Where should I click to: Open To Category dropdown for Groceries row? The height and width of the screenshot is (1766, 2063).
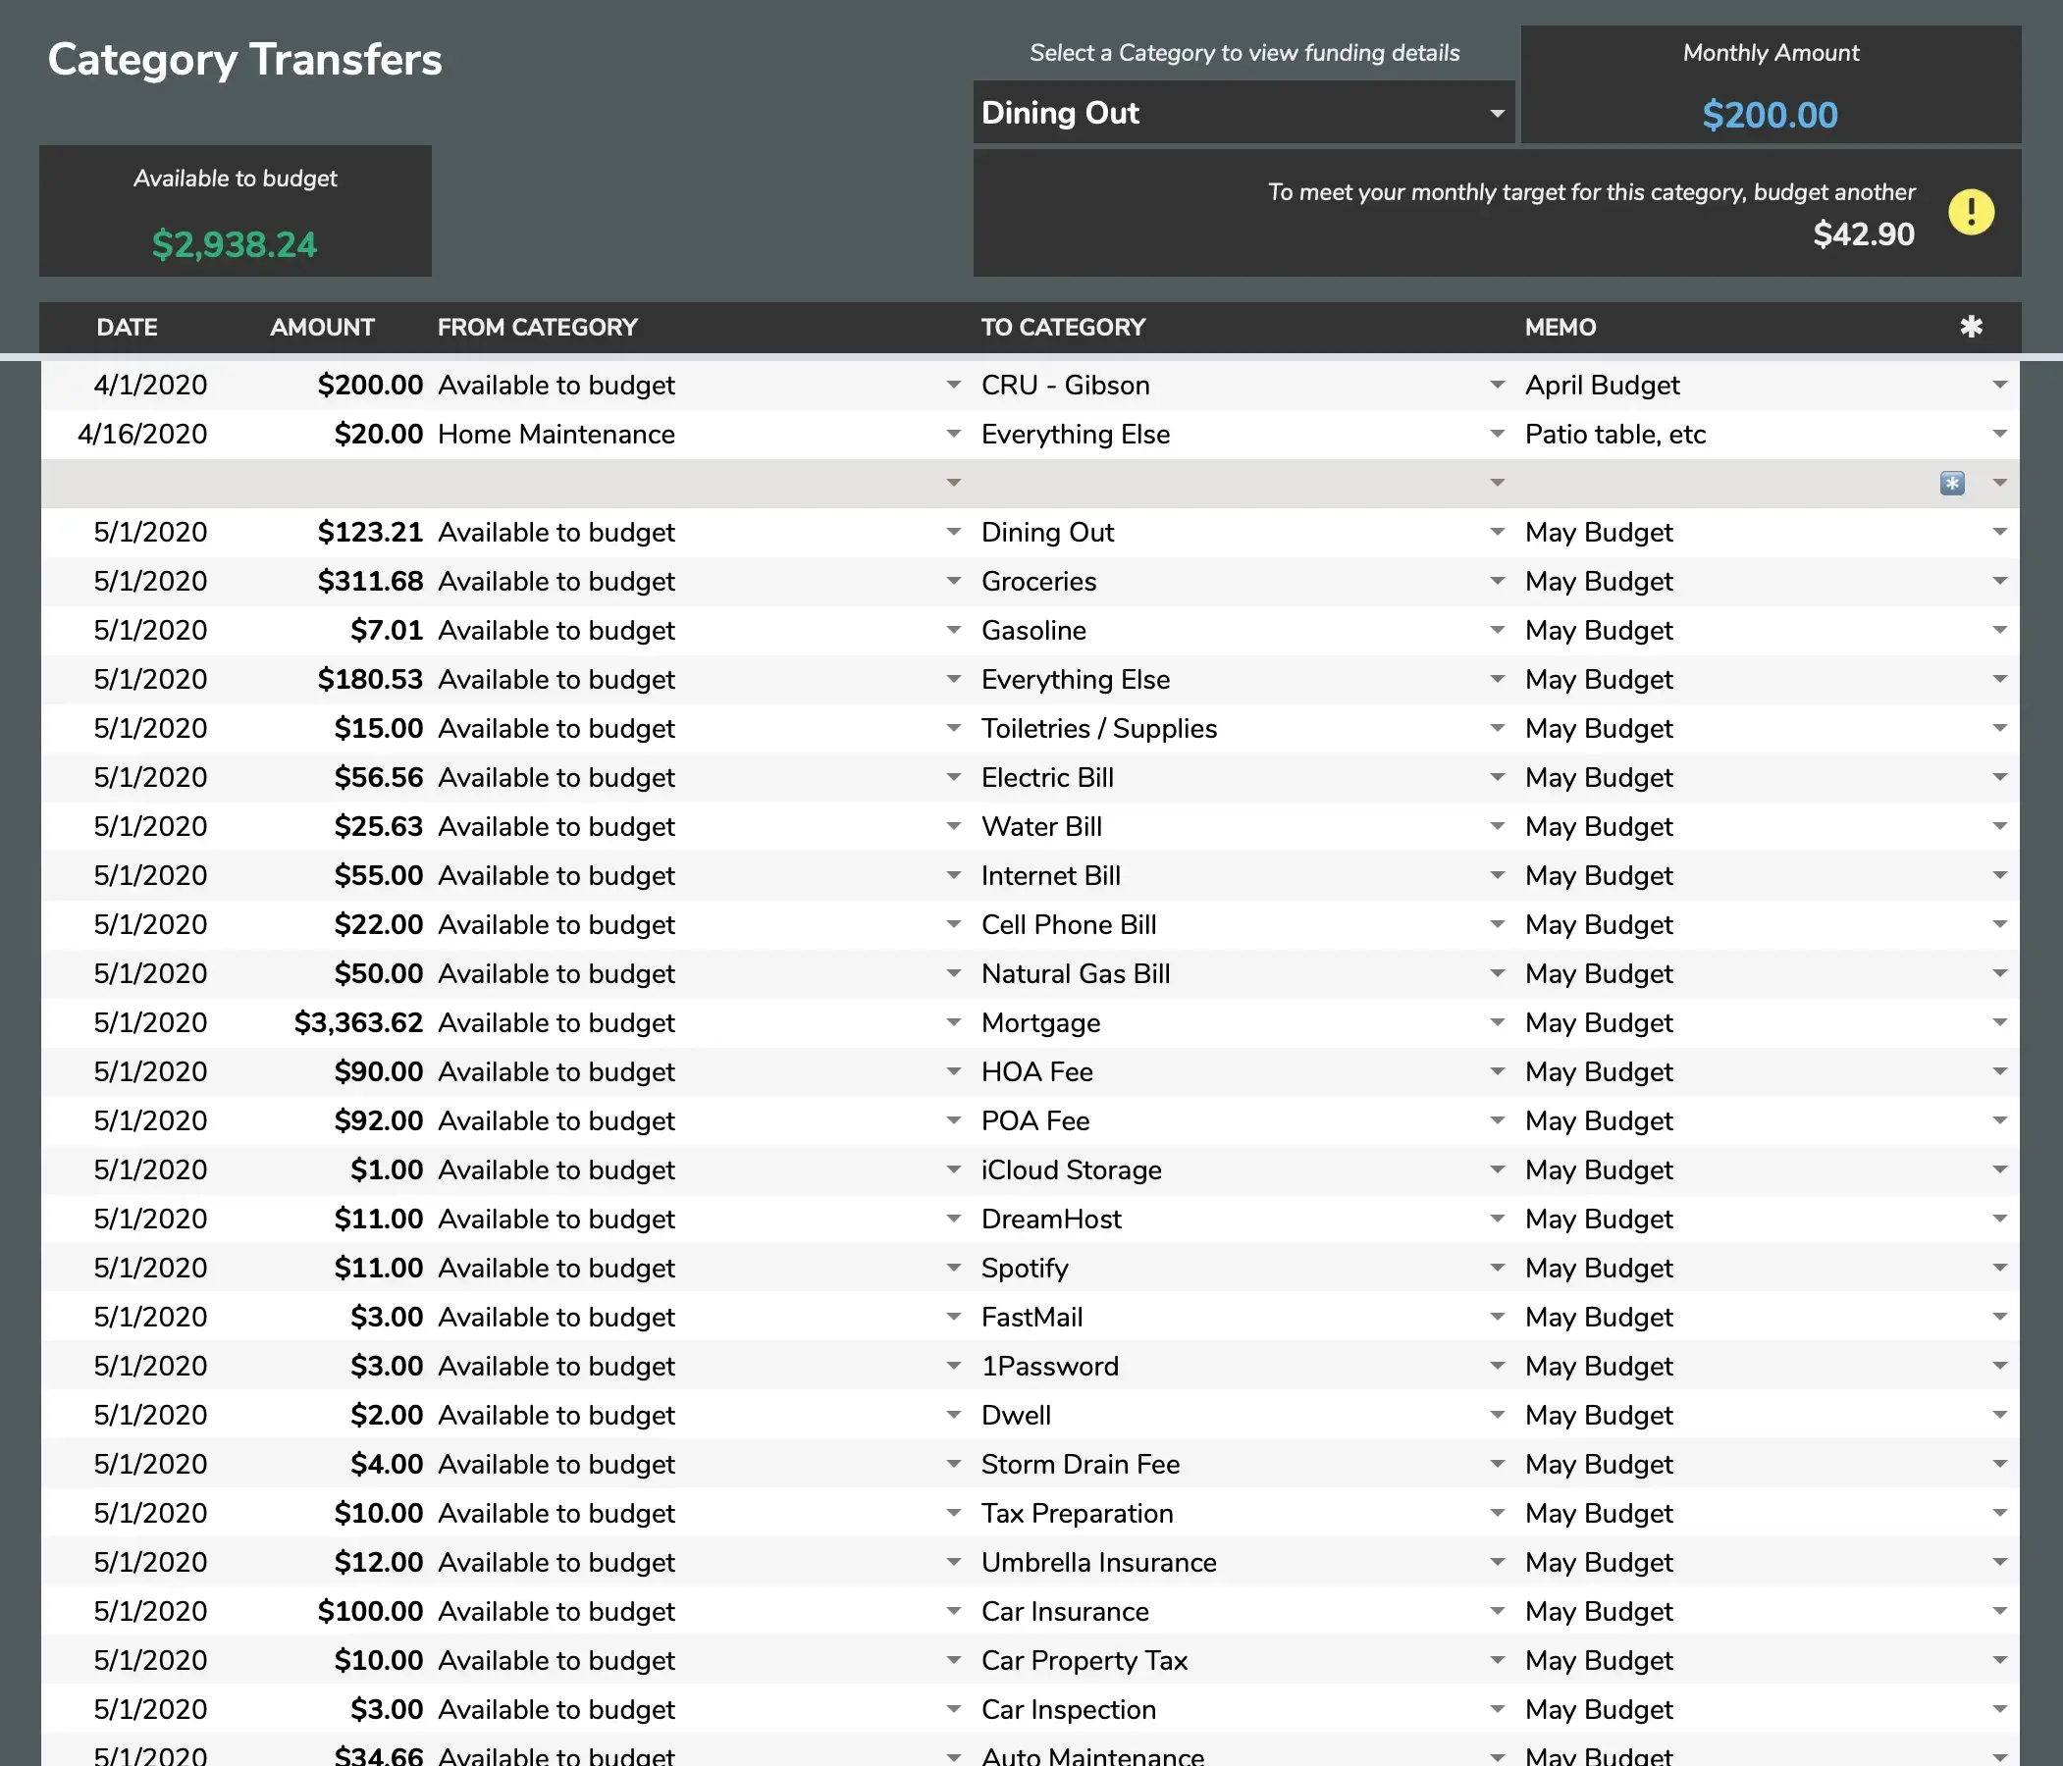click(1497, 581)
